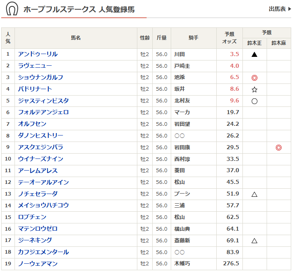Click the circle mark for ジャスティンビスタ

tap(254, 101)
